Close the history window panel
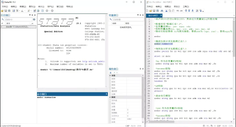The image size is (236, 127). tap(35, 15)
